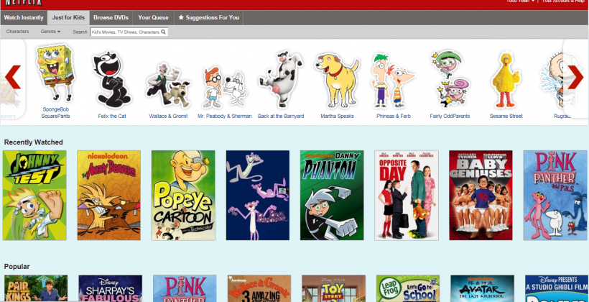Click the Back at the Barnyard cow image

pos(281,79)
